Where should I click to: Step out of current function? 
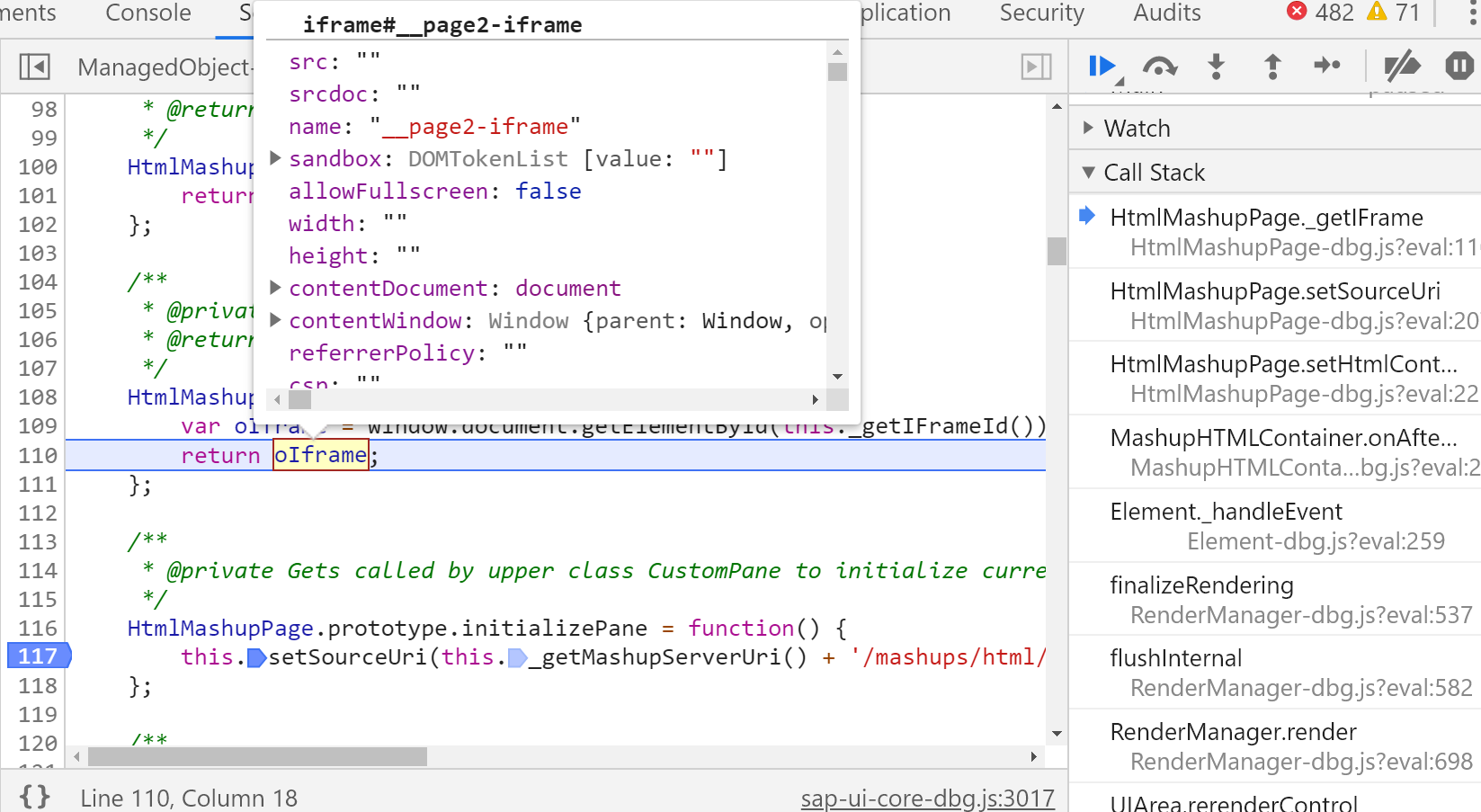pos(1272,66)
